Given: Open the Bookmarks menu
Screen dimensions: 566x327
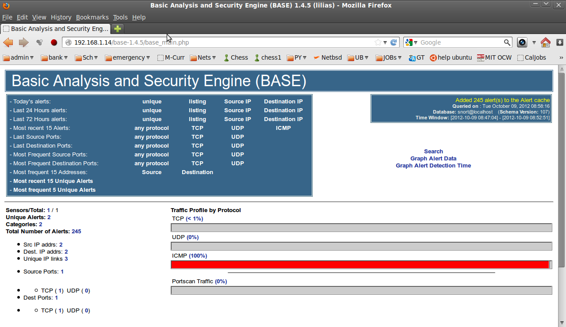Looking at the screenshot, I should pyautogui.click(x=92, y=17).
